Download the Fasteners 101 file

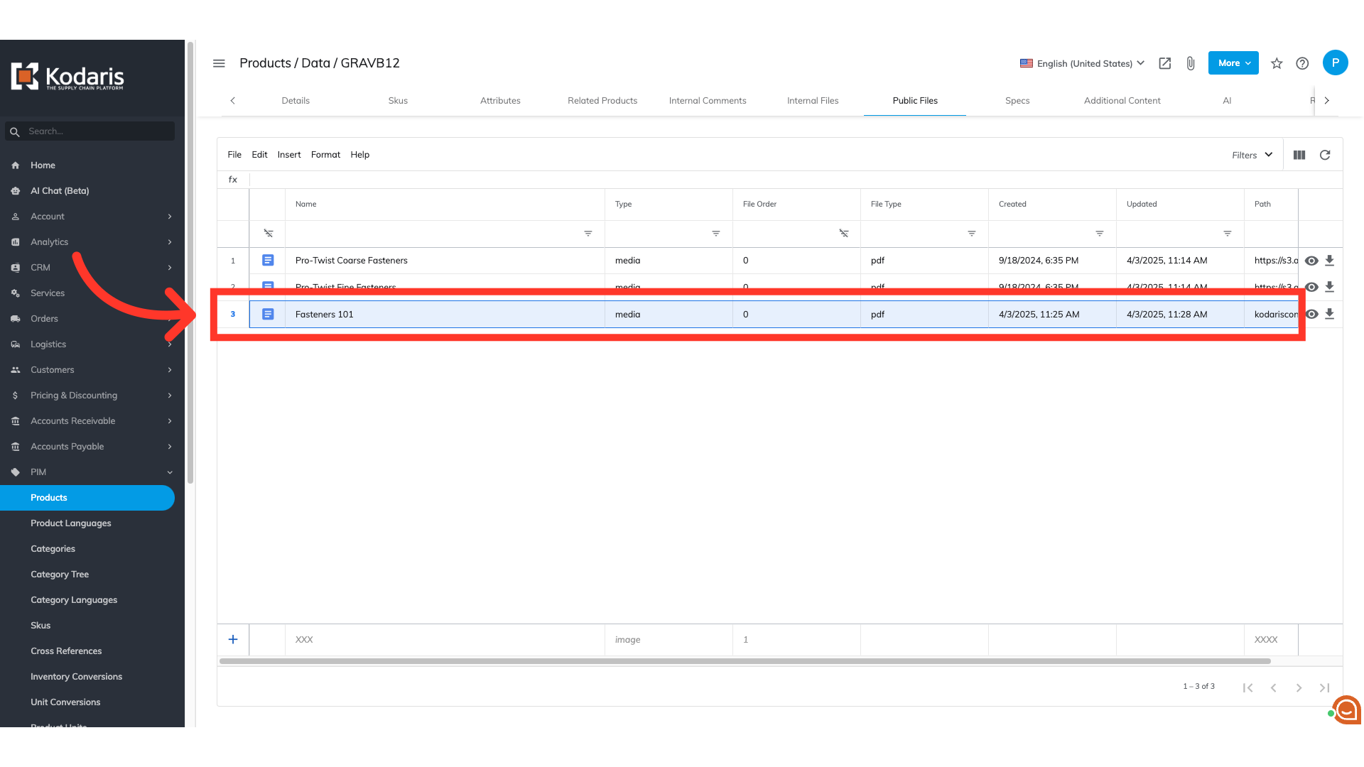pos(1329,314)
